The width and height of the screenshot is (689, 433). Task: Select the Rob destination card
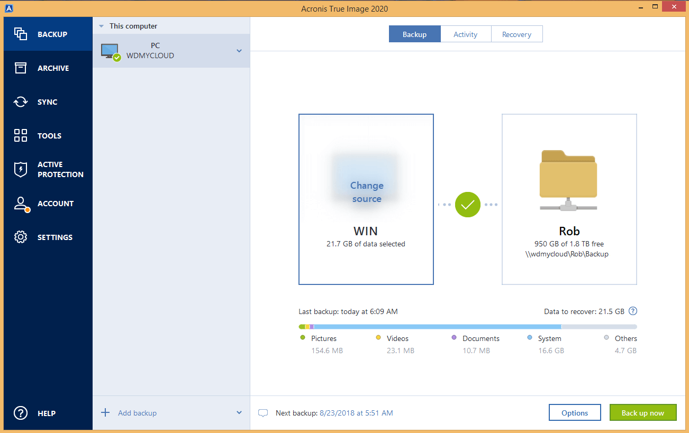tap(569, 199)
